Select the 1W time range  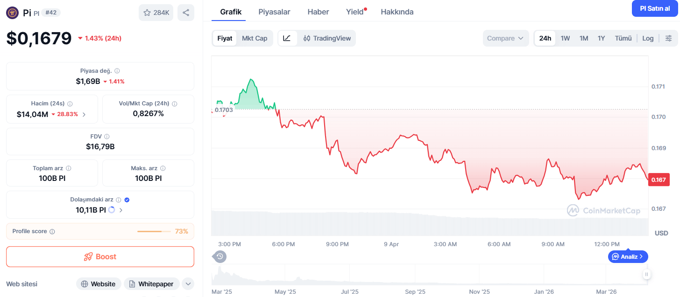coord(565,38)
